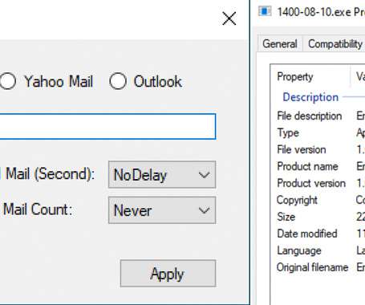This screenshot has height=305, width=365.
Task: Click the highlighted blue text input field
Action: 107,126
